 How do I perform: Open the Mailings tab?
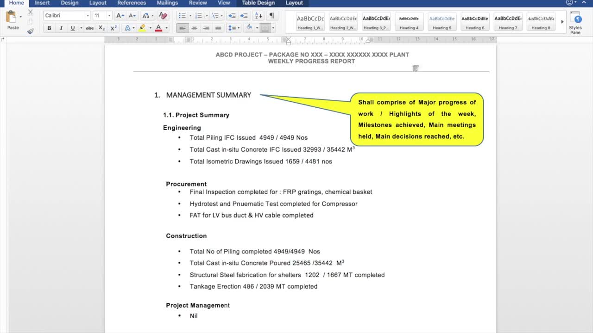point(167,3)
